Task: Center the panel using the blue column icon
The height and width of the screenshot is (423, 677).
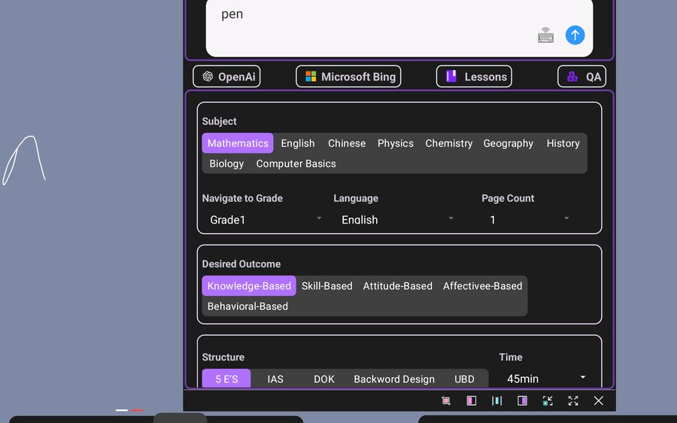Action: 497,400
